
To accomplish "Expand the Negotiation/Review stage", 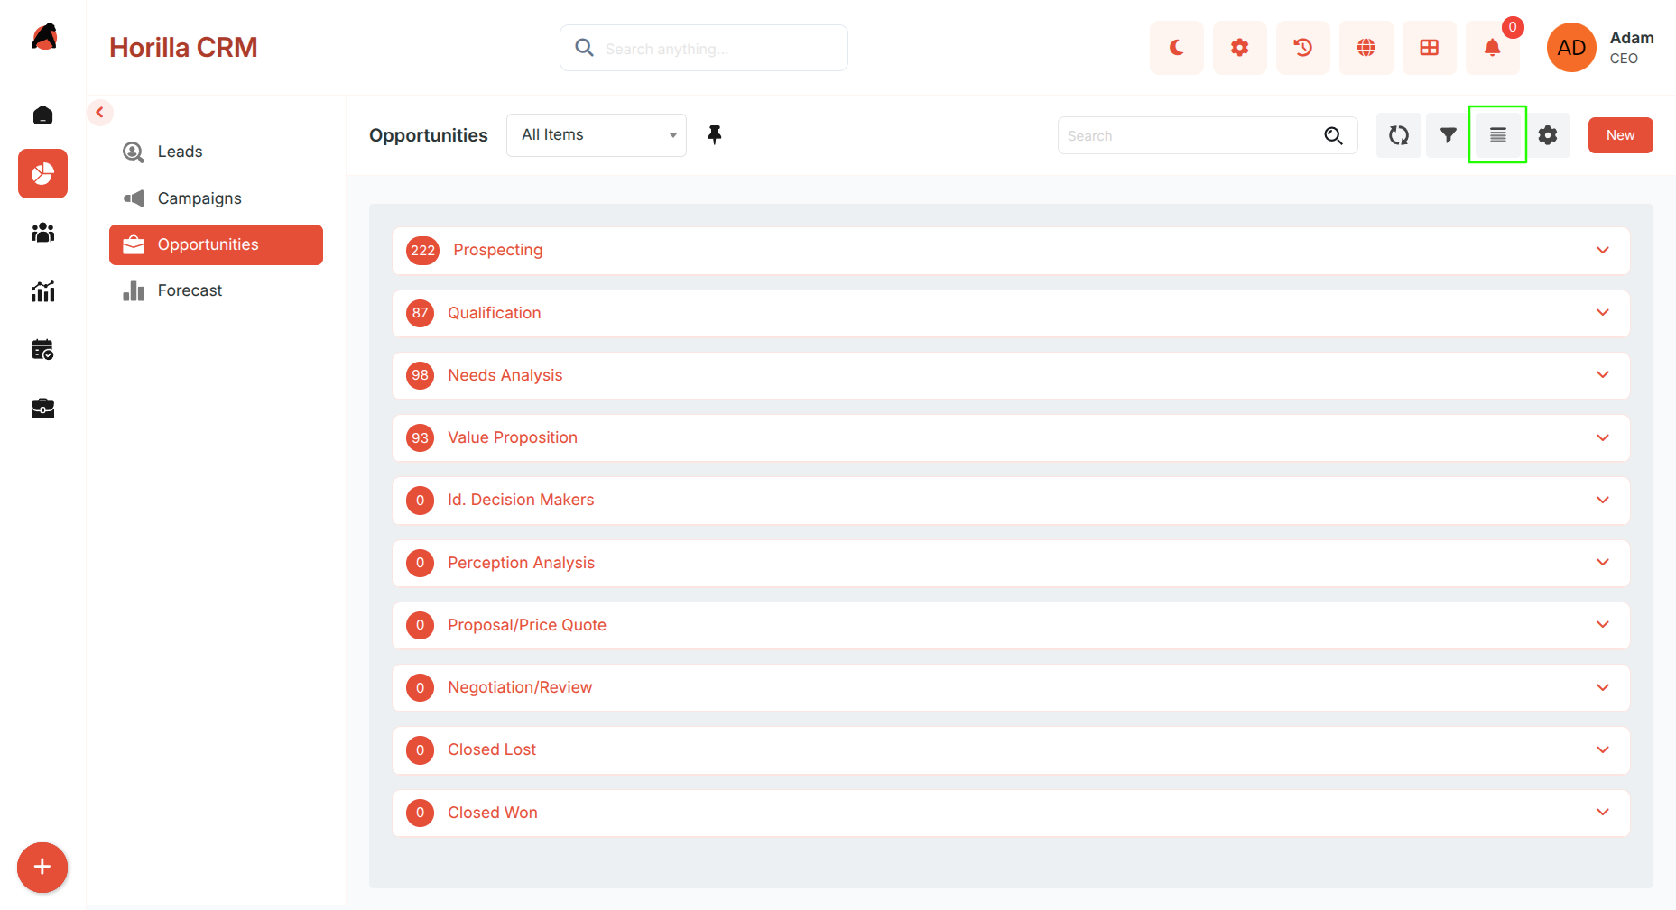I will tap(1011, 687).
